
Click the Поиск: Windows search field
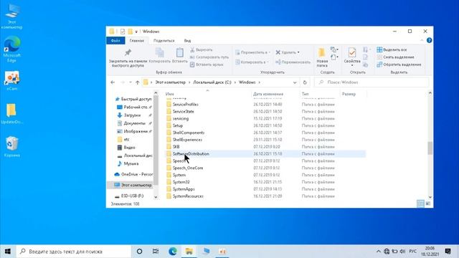coord(372,82)
